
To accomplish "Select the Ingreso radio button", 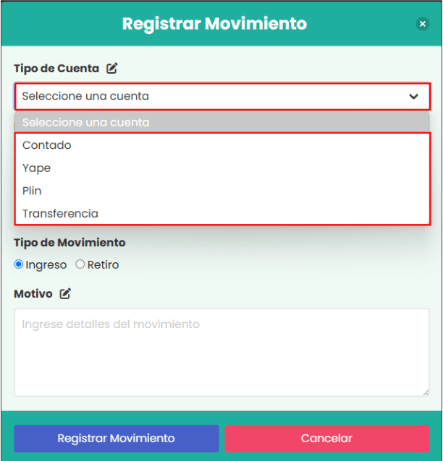I will (x=19, y=264).
